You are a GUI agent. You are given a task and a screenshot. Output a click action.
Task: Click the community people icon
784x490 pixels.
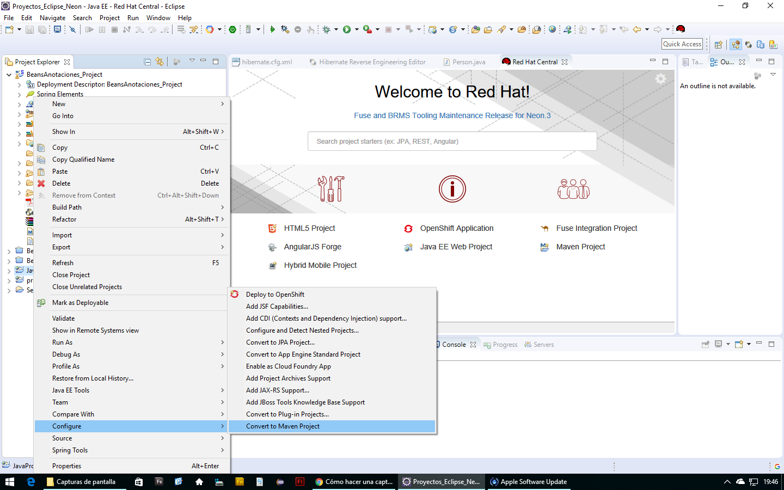pos(573,189)
